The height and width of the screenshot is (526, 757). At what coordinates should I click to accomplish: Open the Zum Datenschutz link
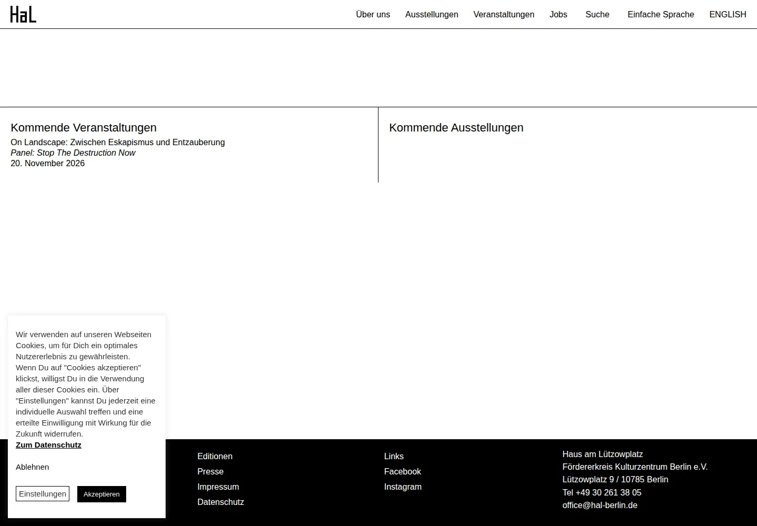(x=48, y=445)
